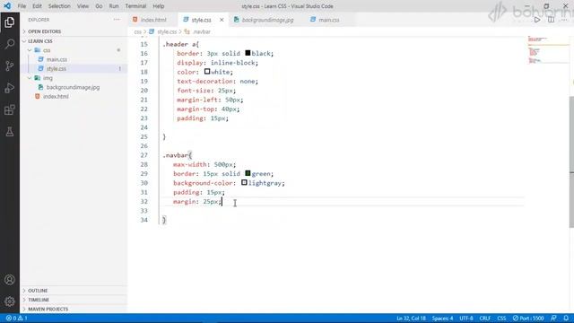Viewport: 574px width, 323px height.
Task: Open the Explorer view in activity bar
Action: (10, 22)
